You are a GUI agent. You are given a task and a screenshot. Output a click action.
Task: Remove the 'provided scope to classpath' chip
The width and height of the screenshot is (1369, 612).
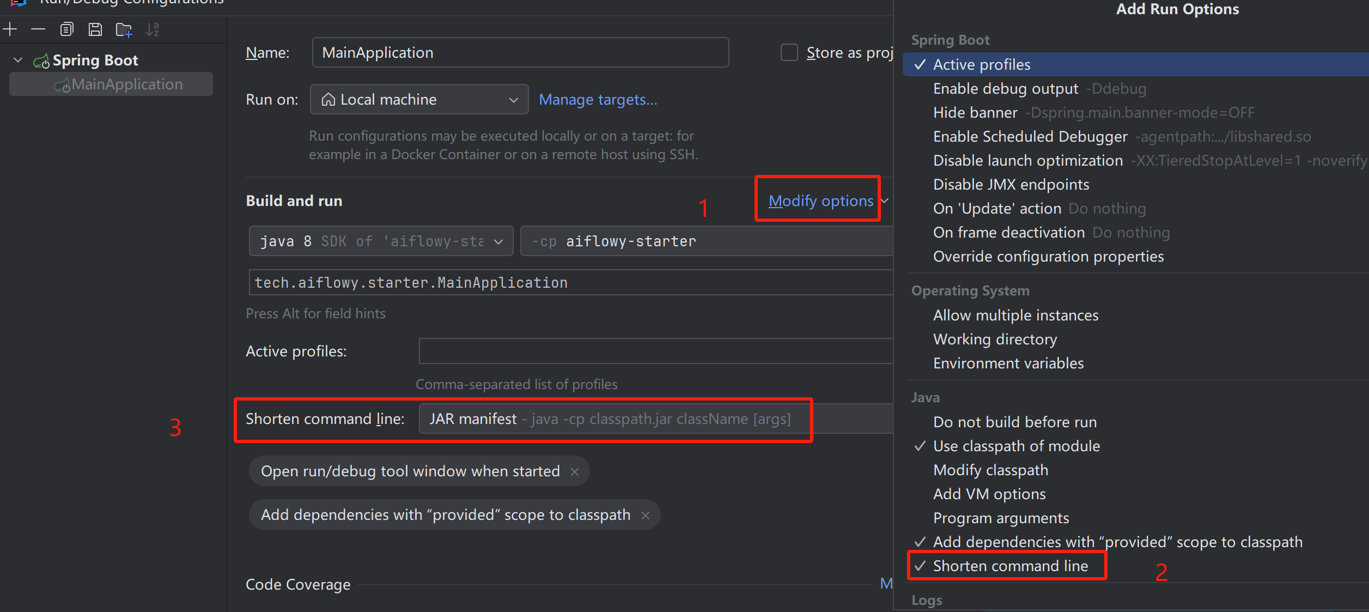tap(645, 516)
